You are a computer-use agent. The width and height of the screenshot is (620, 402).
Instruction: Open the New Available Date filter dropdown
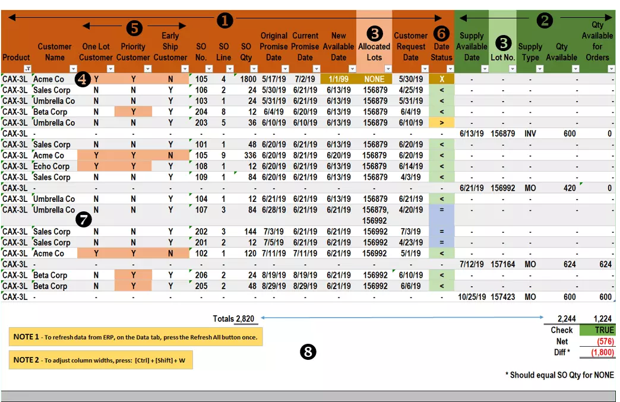point(352,69)
